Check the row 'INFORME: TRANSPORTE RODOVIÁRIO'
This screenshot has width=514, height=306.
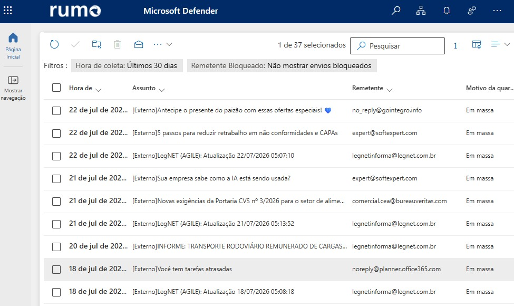point(56,246)
